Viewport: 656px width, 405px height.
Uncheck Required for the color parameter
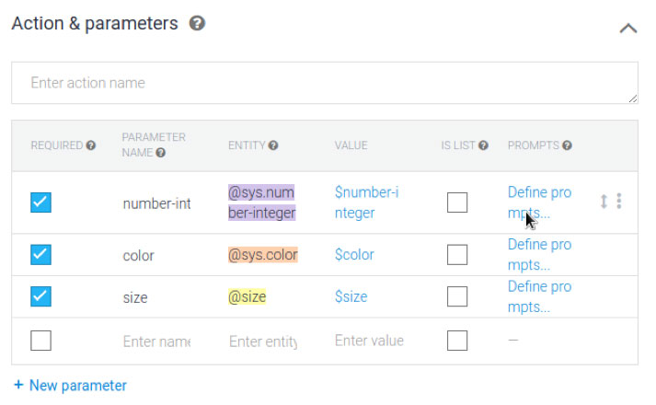[41, 255]
